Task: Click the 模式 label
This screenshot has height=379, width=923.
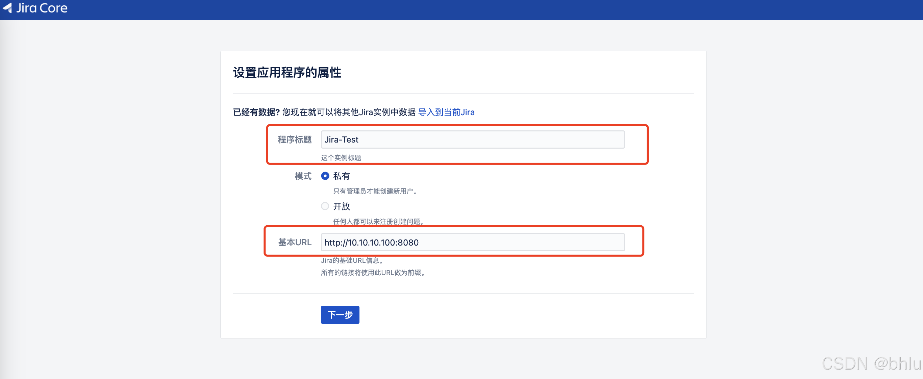Action: point(303,176)
